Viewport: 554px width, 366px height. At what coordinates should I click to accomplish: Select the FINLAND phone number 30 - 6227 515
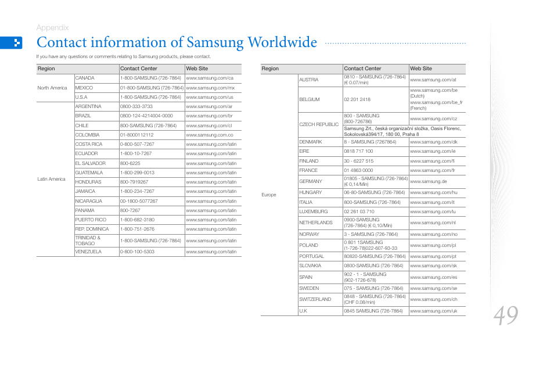359,162
